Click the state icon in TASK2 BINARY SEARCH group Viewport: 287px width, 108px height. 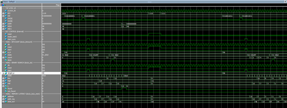[6, 75]
